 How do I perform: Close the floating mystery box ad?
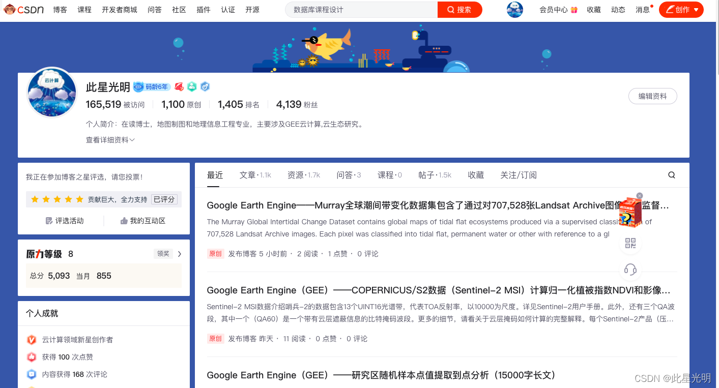[x=640, y=196]
